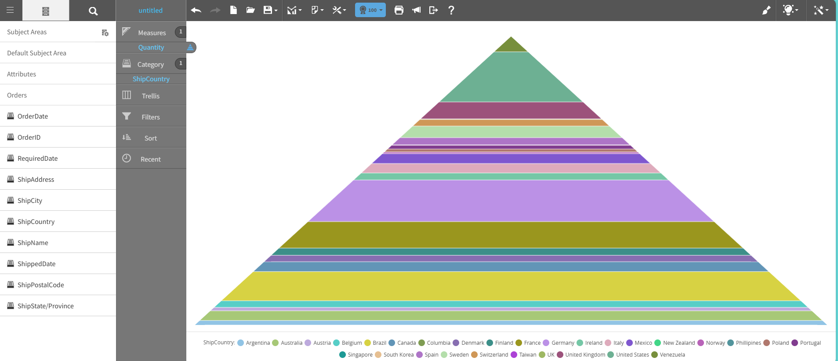
Task: Select the Attributes entry
Action: (58, 74)
